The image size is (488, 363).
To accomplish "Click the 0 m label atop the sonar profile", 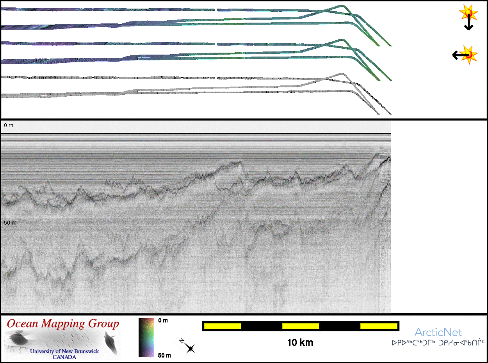I will tap(9, 126).
